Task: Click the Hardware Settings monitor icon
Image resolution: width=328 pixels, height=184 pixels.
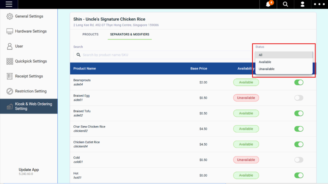Action: [x=10, y=31]
